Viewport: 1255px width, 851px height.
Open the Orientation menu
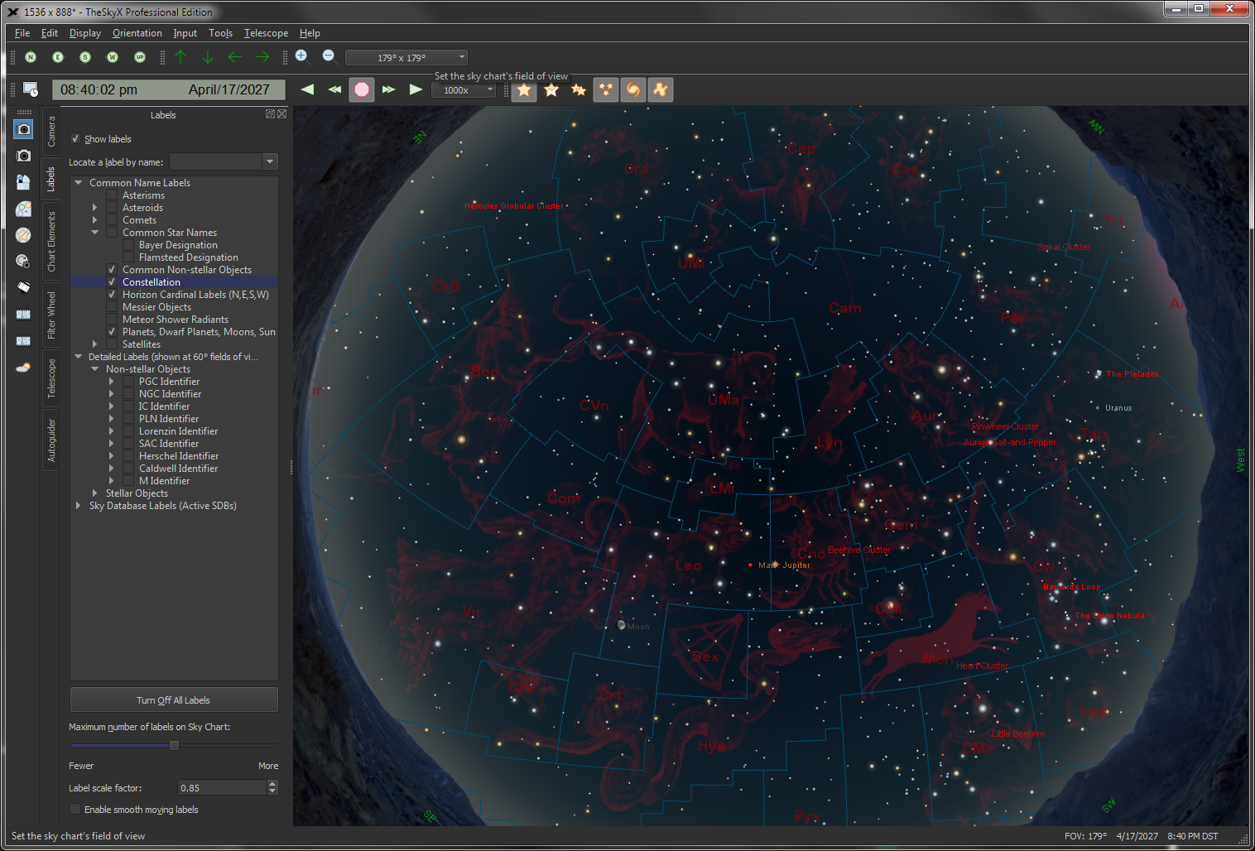tap(137, 33)
